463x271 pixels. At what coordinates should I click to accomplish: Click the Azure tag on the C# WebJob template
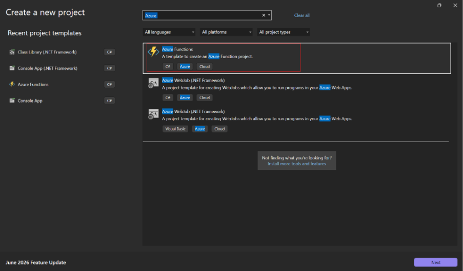point(185,98)
